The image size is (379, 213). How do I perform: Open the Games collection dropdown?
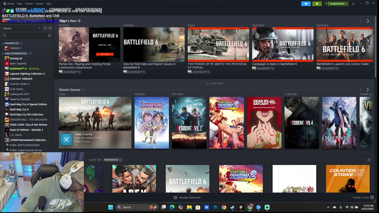tap(22, 28)
